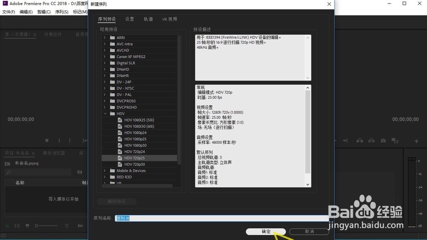Click the comparison view icon

point(395,141)
